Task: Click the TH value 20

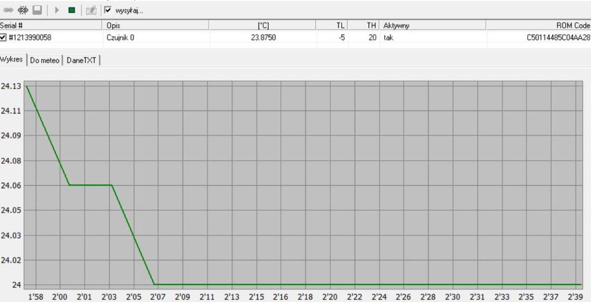Action: (372, 37)
